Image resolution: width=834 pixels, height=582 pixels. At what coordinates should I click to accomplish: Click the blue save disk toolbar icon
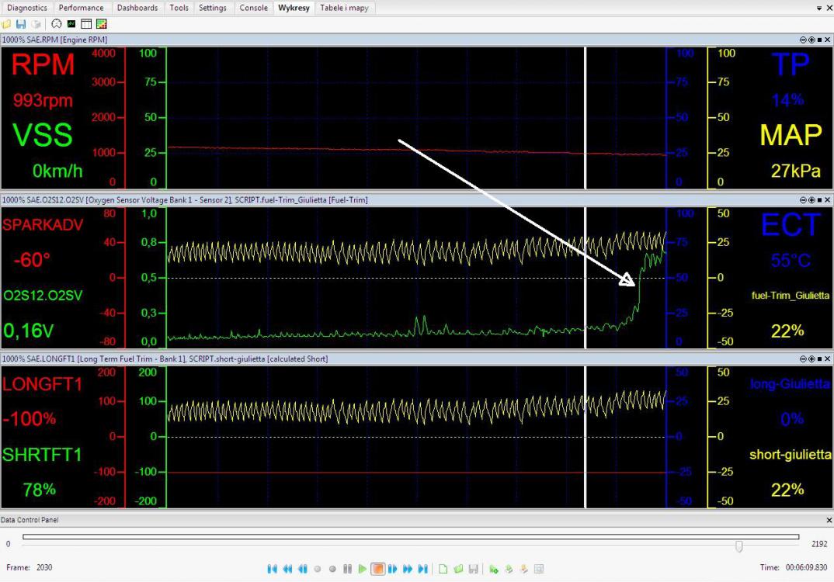click(21, 25)
